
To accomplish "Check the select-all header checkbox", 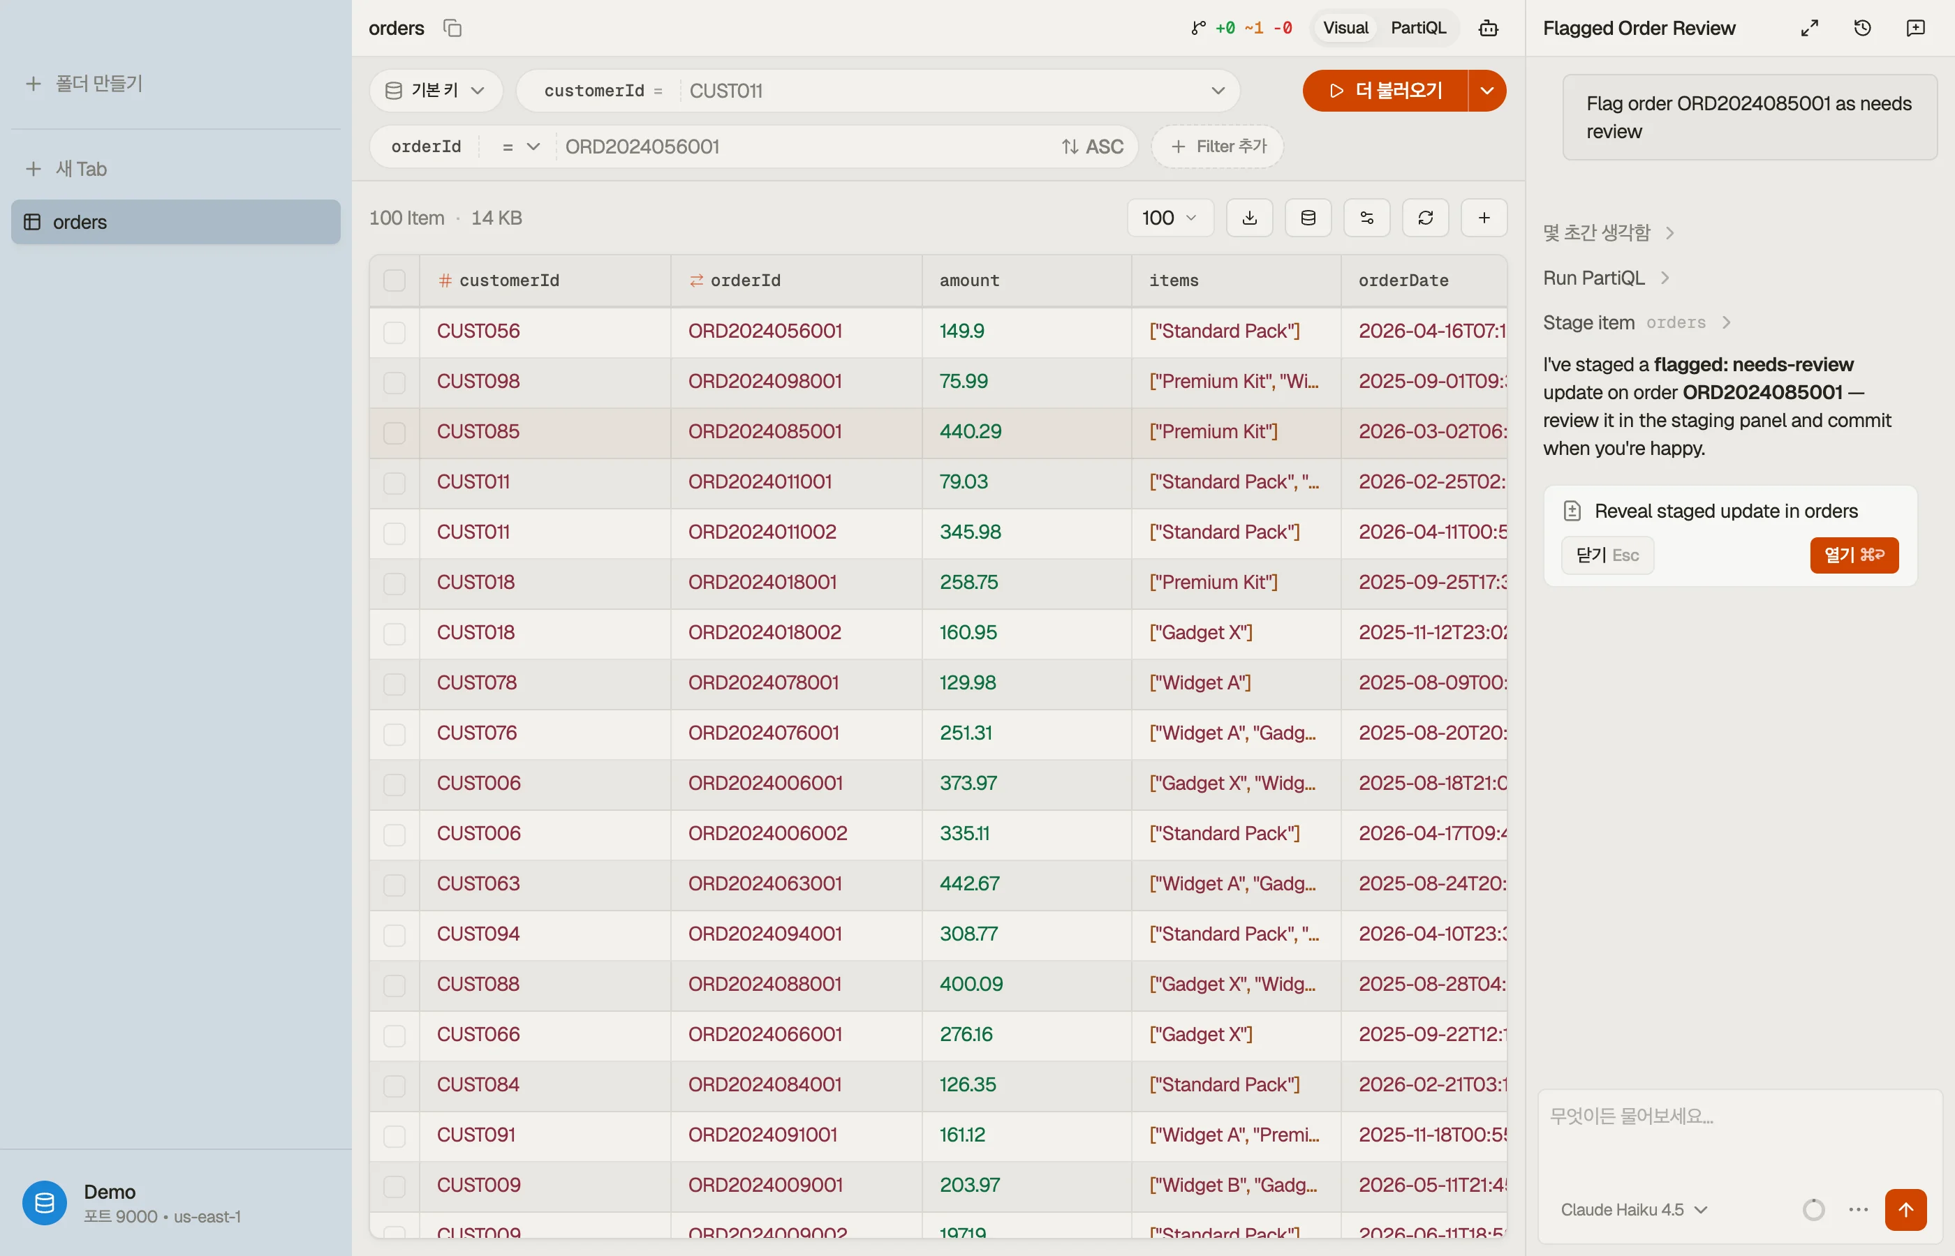I will [x=394, y=281].
